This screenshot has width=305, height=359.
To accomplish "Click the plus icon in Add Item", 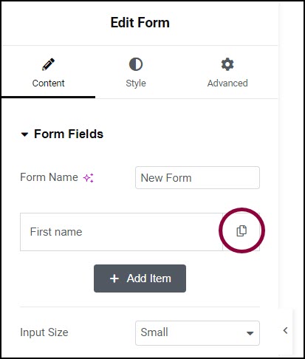I will [x=114, y=278].
